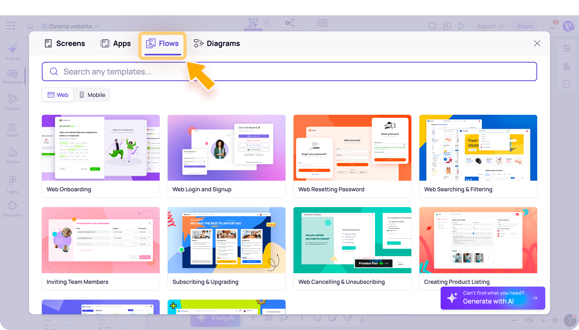Click 'Web Cancelling & Unsubscribing' title

342,282
